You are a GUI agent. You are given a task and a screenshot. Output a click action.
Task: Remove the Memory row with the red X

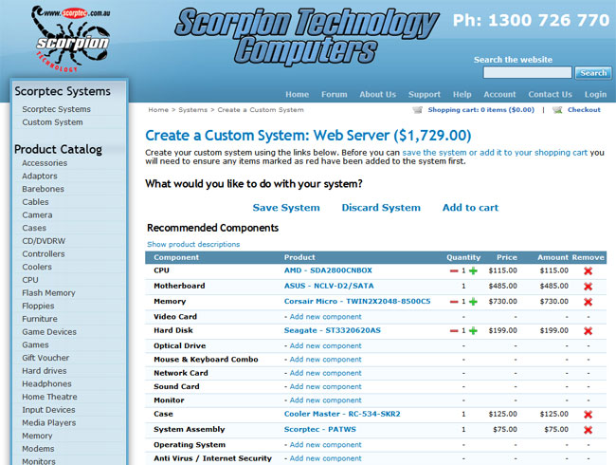pyautogui.click(x=589, y=302)
